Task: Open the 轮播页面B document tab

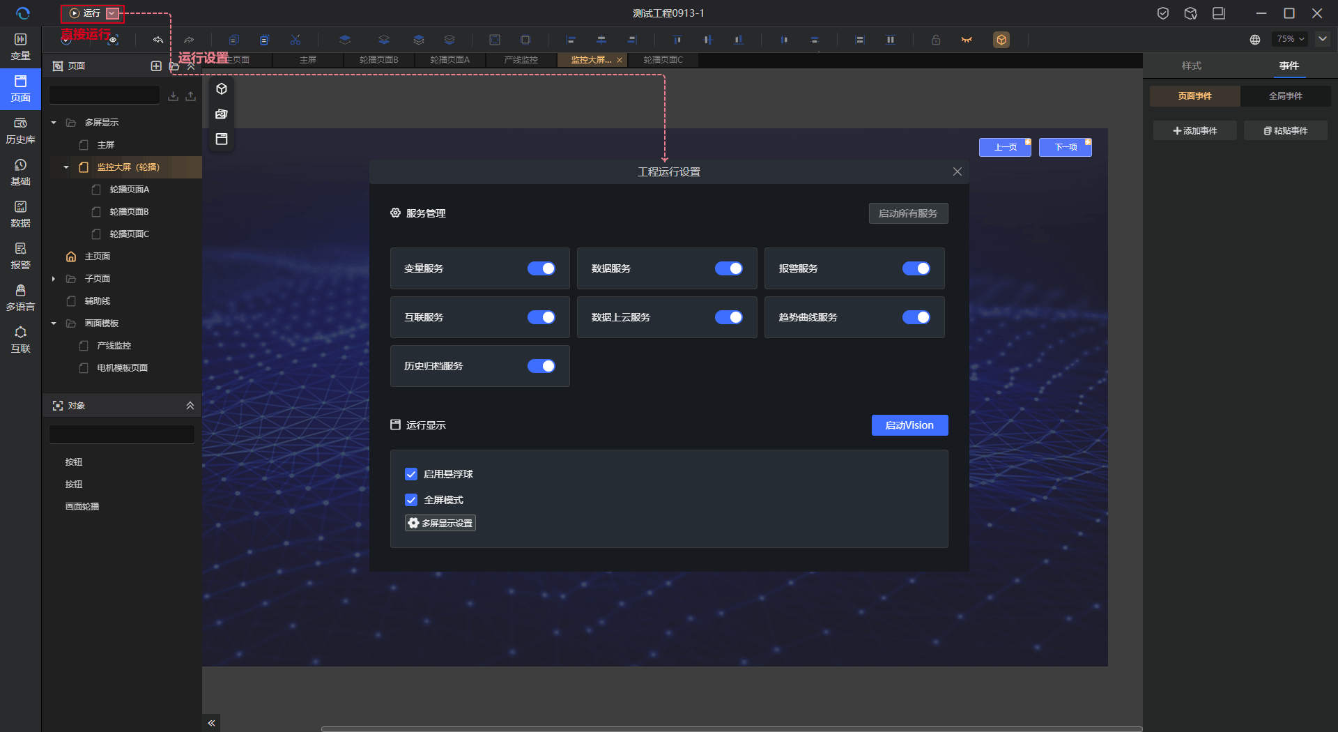Action: point(379,60)
